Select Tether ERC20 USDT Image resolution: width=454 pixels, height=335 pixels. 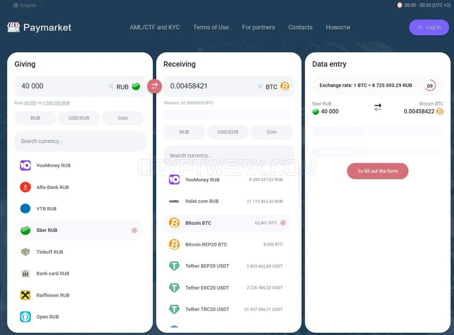(227, 287)
